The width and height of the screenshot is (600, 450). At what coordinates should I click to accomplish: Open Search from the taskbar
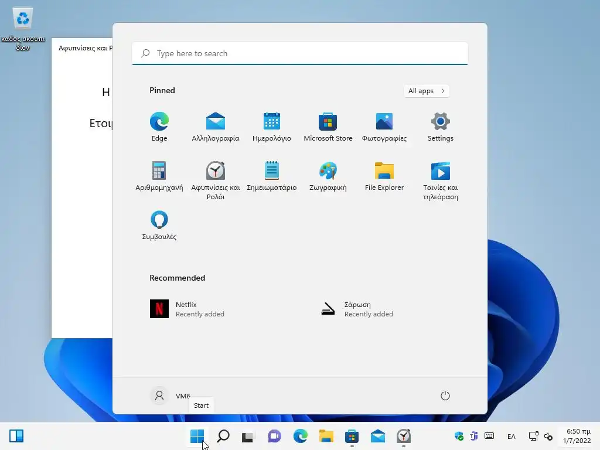tap(223, 436)
